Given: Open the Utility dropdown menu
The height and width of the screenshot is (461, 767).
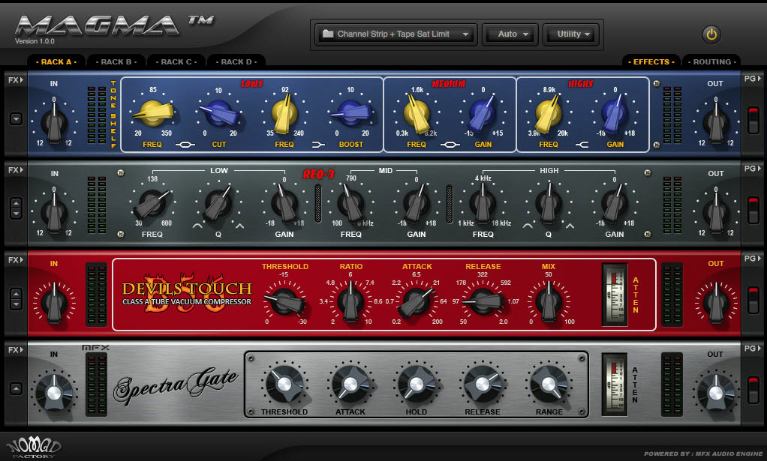Looking at the screenshot, I should (571, 34).
